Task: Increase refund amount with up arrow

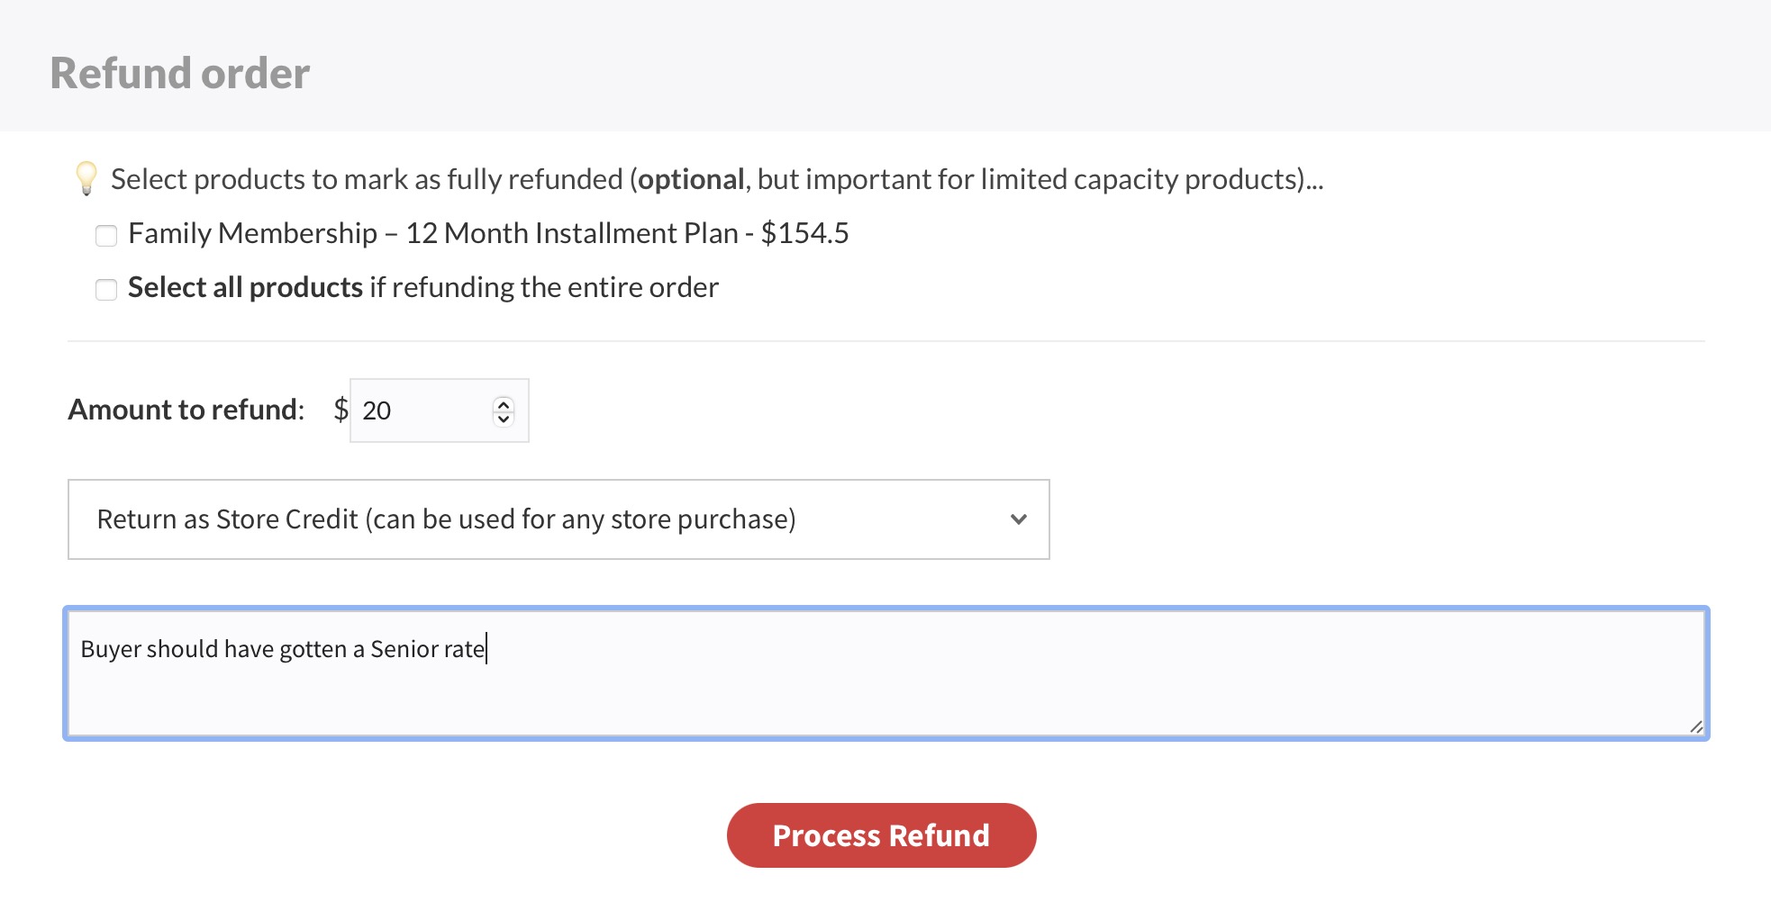Action: [504, 403]
